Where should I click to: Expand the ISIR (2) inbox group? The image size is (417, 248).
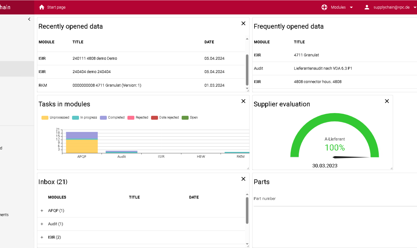(x=42, y=237)
